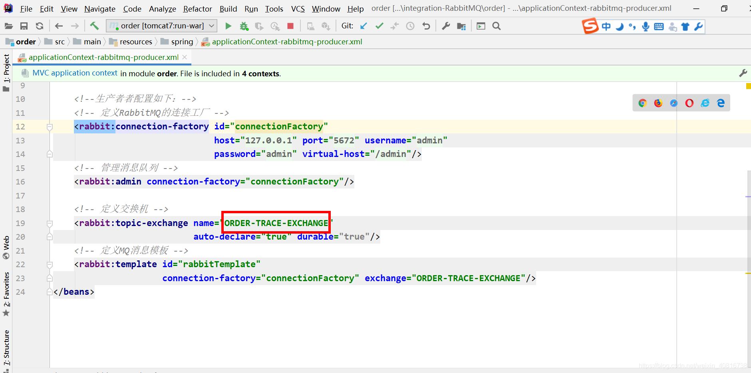Screen dimensions: 751x373
Task: Click the Run Anything terminal icon
Action: point(481,26)
